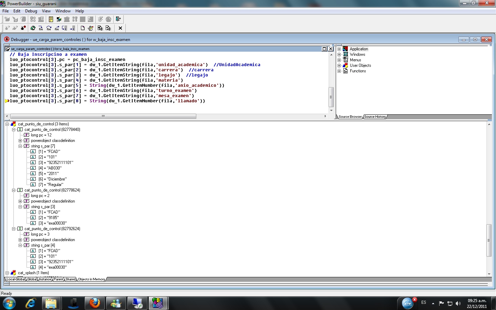
Task: Click the cat_splash class icon in the tree
Action: coord(13,273)
